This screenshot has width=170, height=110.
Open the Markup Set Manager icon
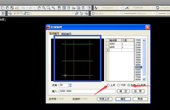(78, 8)
